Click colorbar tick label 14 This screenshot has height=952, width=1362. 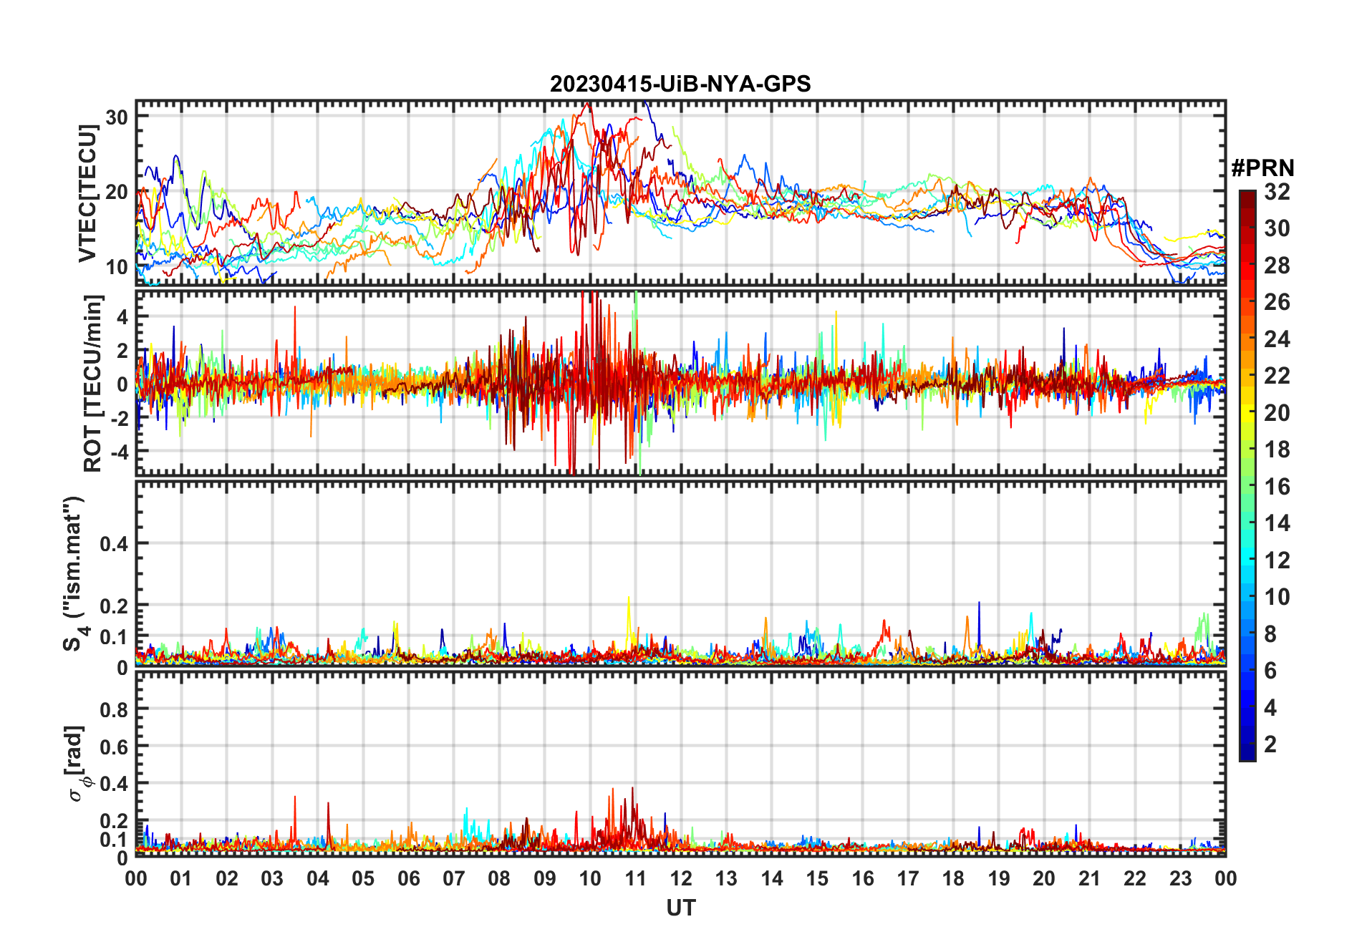tap(1277, 523)
